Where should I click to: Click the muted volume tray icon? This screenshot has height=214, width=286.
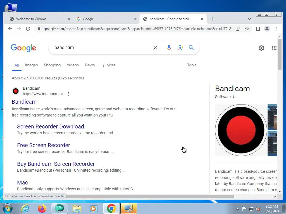click(x=258, y=209)
